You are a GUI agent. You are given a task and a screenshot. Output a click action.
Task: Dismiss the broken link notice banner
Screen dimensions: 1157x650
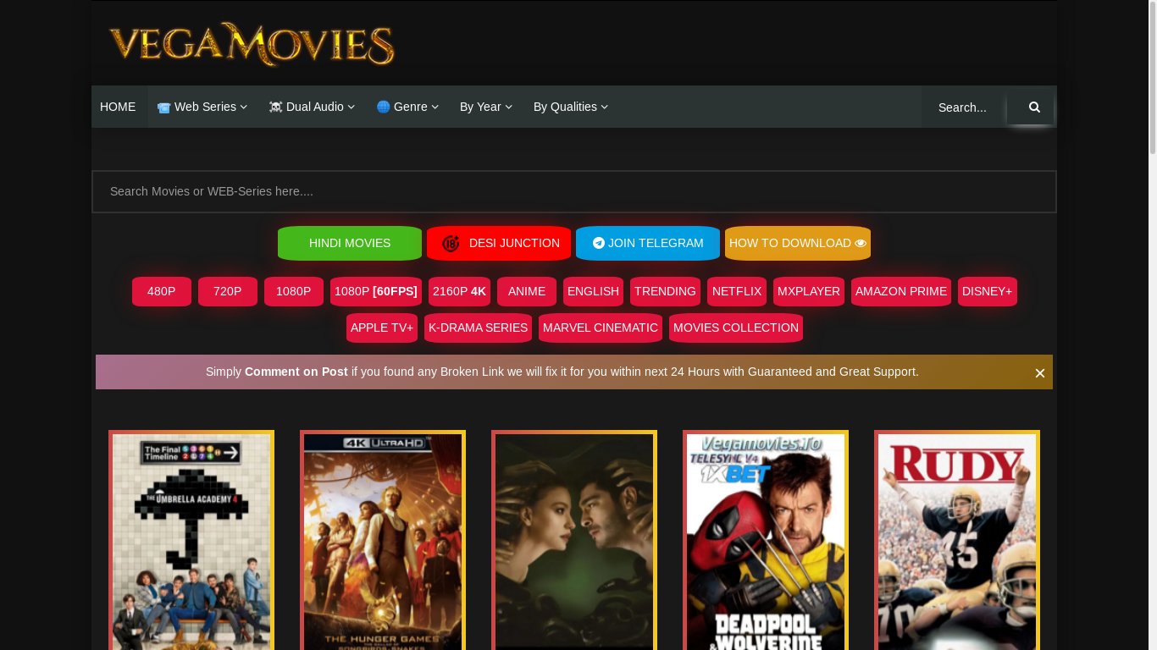[x=1040, y=373]
